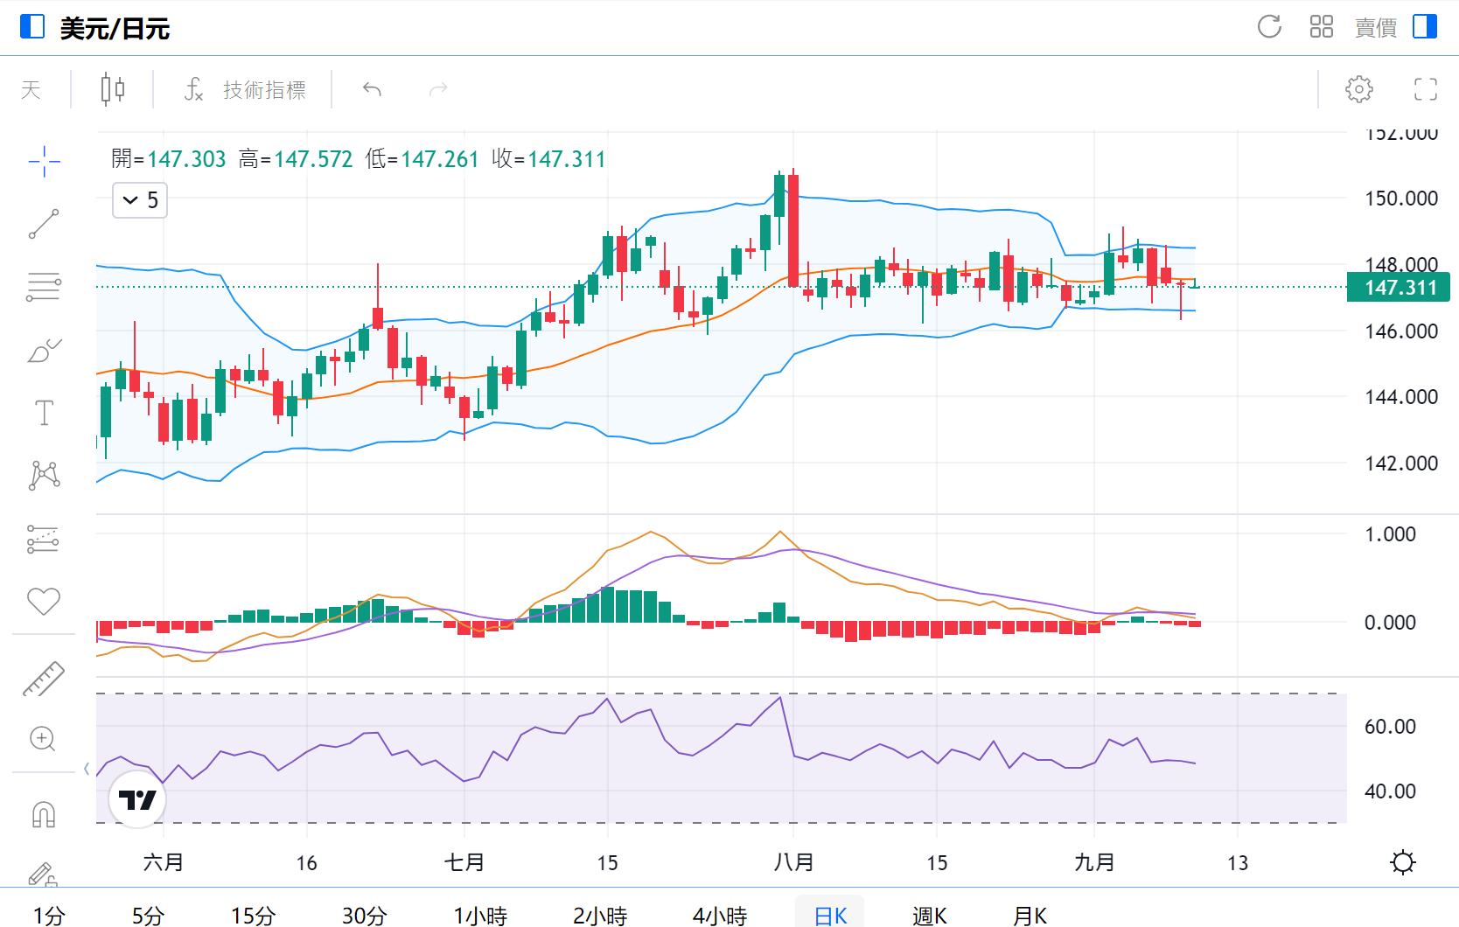Select the ruler measure tool

44,679
